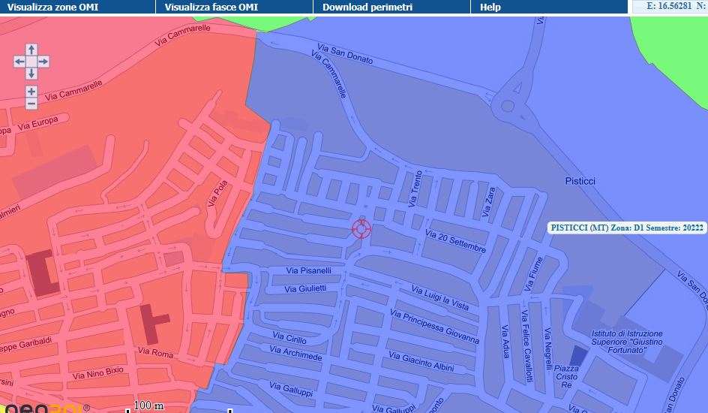Pan the map up with the arrow
708x413 pixels.
point(31,50)
